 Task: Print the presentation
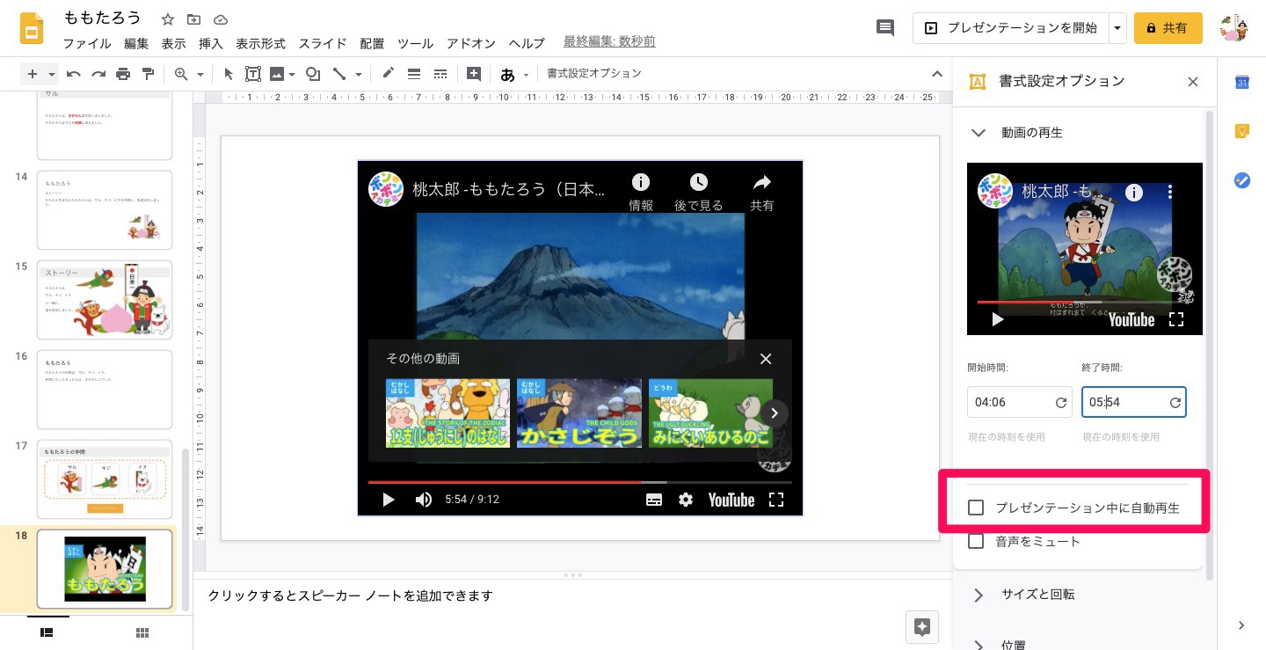click(x=123, y=74)
